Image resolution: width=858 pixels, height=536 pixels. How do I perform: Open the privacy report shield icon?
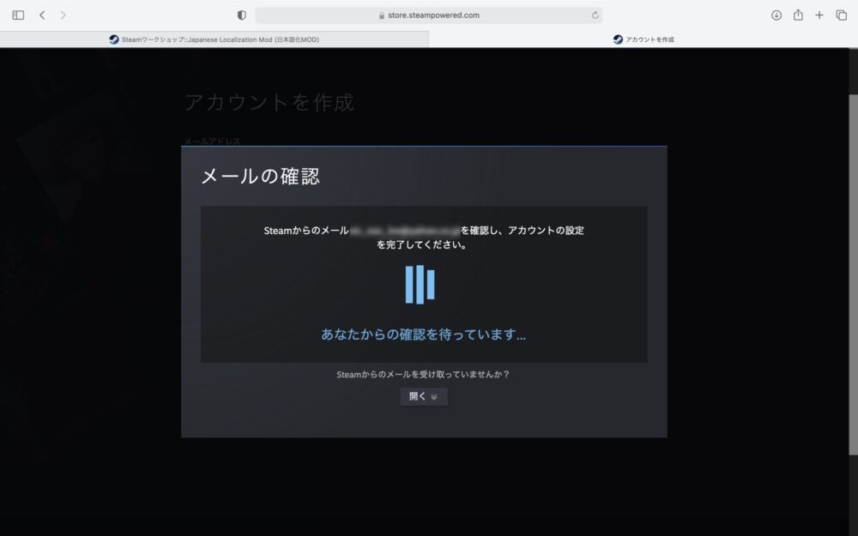tap(241, 15)
